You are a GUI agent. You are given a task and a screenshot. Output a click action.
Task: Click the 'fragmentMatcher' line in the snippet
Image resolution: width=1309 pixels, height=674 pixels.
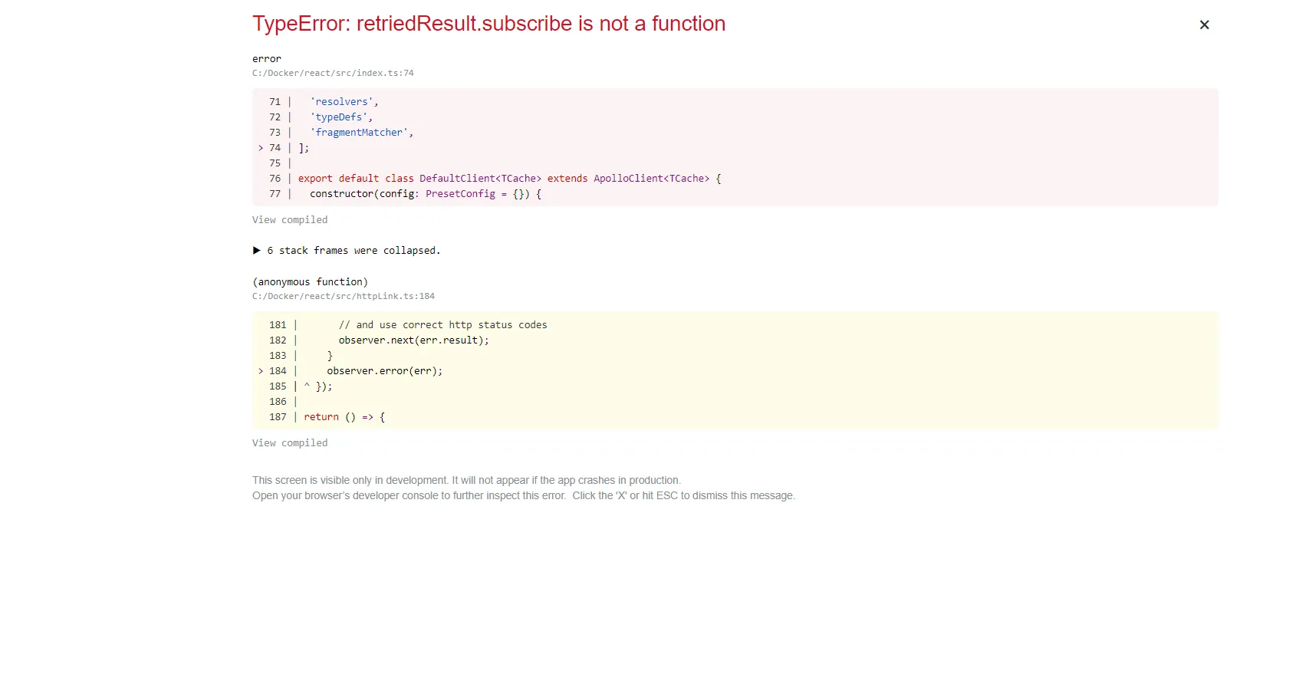tap(361, 133)
